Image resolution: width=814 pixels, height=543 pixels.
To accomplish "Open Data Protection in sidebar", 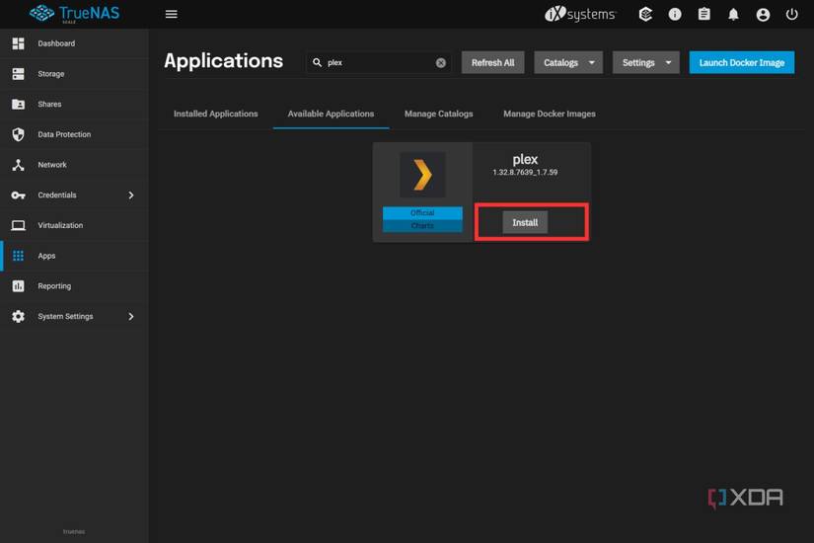I will tap(74, 134).
